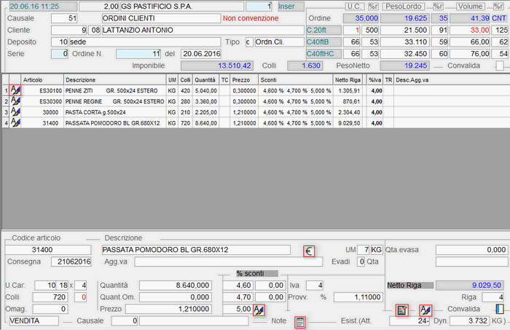
Task: Select the PENNE REGINE GR. 500x24 ESTERO cell
Action: 115,101
